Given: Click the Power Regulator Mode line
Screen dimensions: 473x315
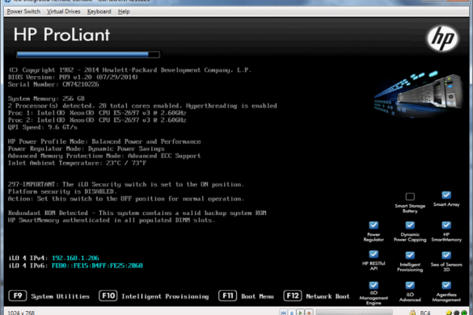Looking at the screenshot, I should point(87,149).
